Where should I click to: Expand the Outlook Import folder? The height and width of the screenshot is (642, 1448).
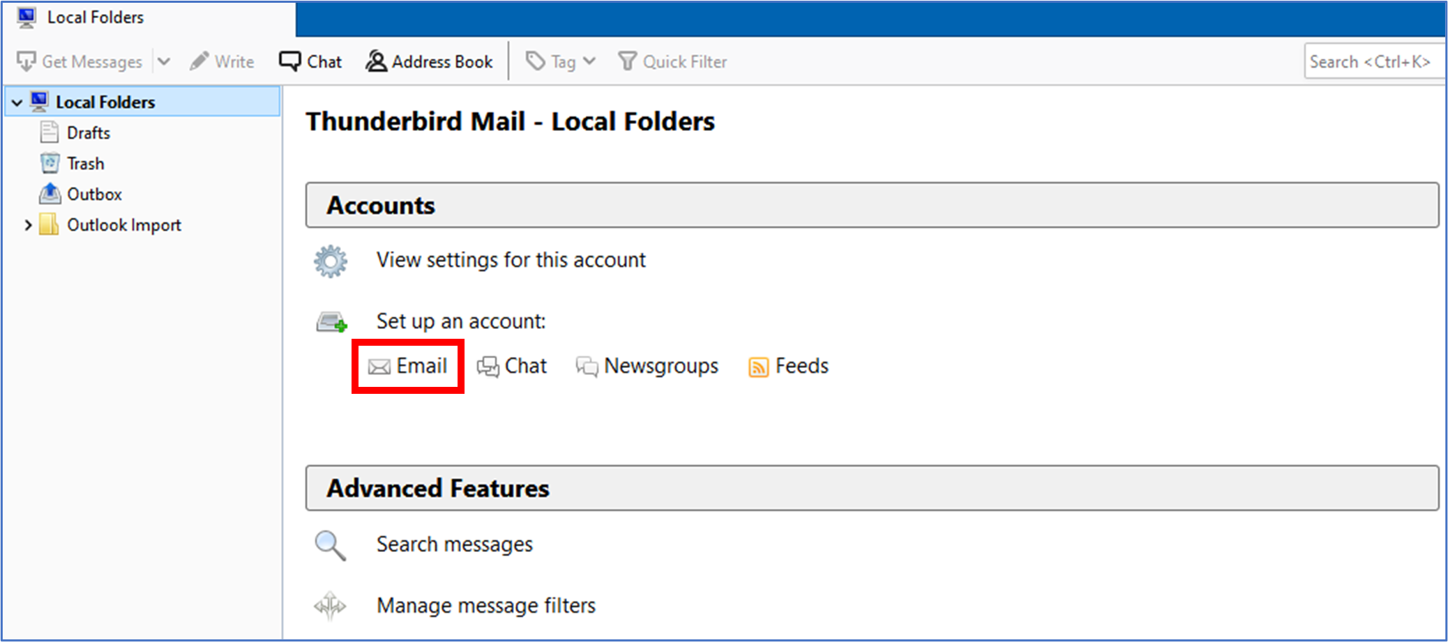(x=28, y=225)
